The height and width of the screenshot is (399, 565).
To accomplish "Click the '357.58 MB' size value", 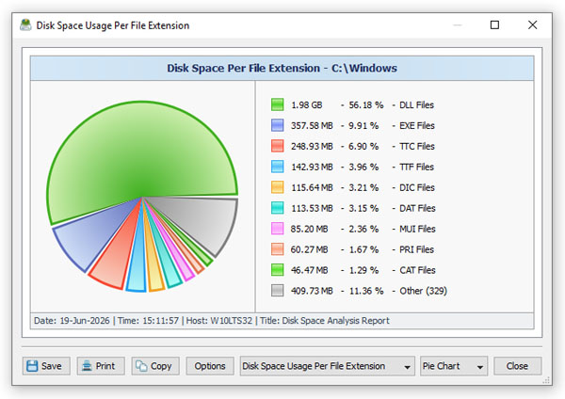I will pyautogui.click(x=312, y=126).
